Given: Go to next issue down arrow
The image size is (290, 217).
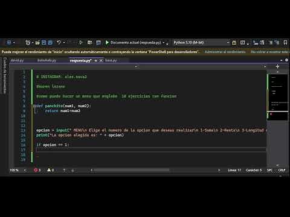Looking at the screenshot, I should [72, 171].
